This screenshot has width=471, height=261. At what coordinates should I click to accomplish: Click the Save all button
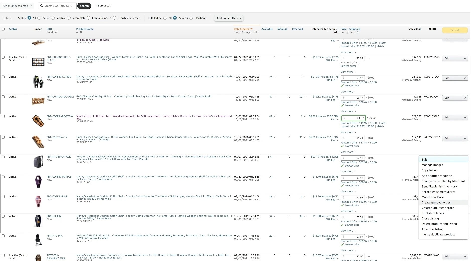[x=455, y=30]
